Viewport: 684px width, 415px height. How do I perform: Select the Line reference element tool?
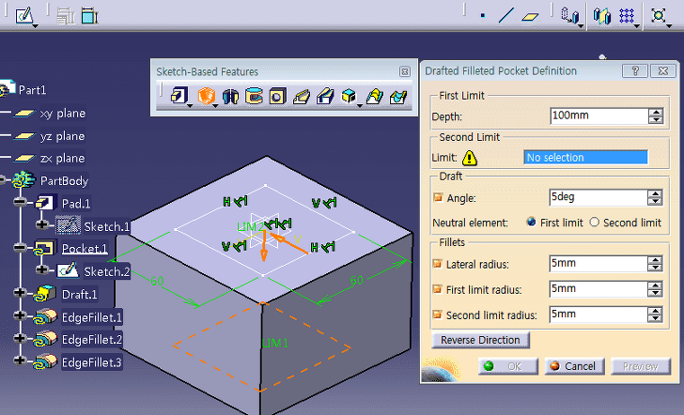(506, 16)
